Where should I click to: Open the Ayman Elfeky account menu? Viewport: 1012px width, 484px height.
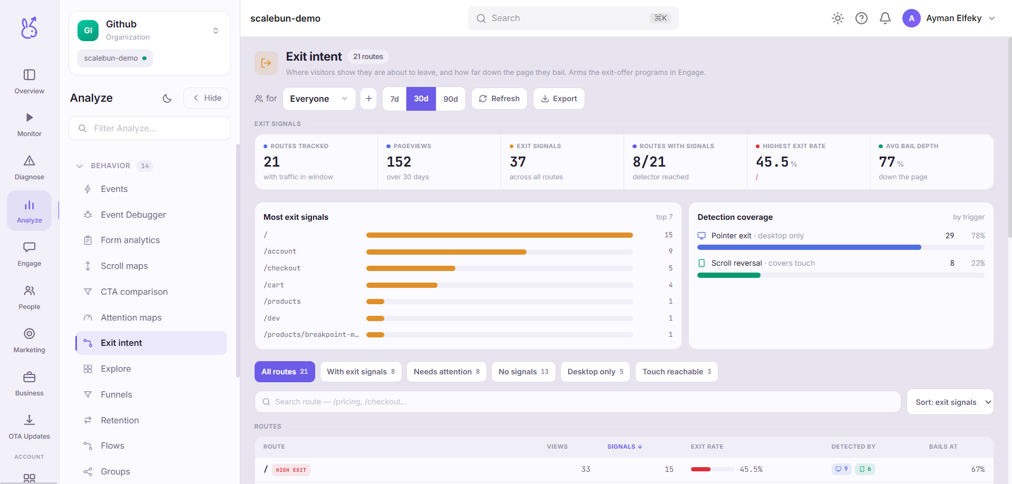click(x=949, y=18)
